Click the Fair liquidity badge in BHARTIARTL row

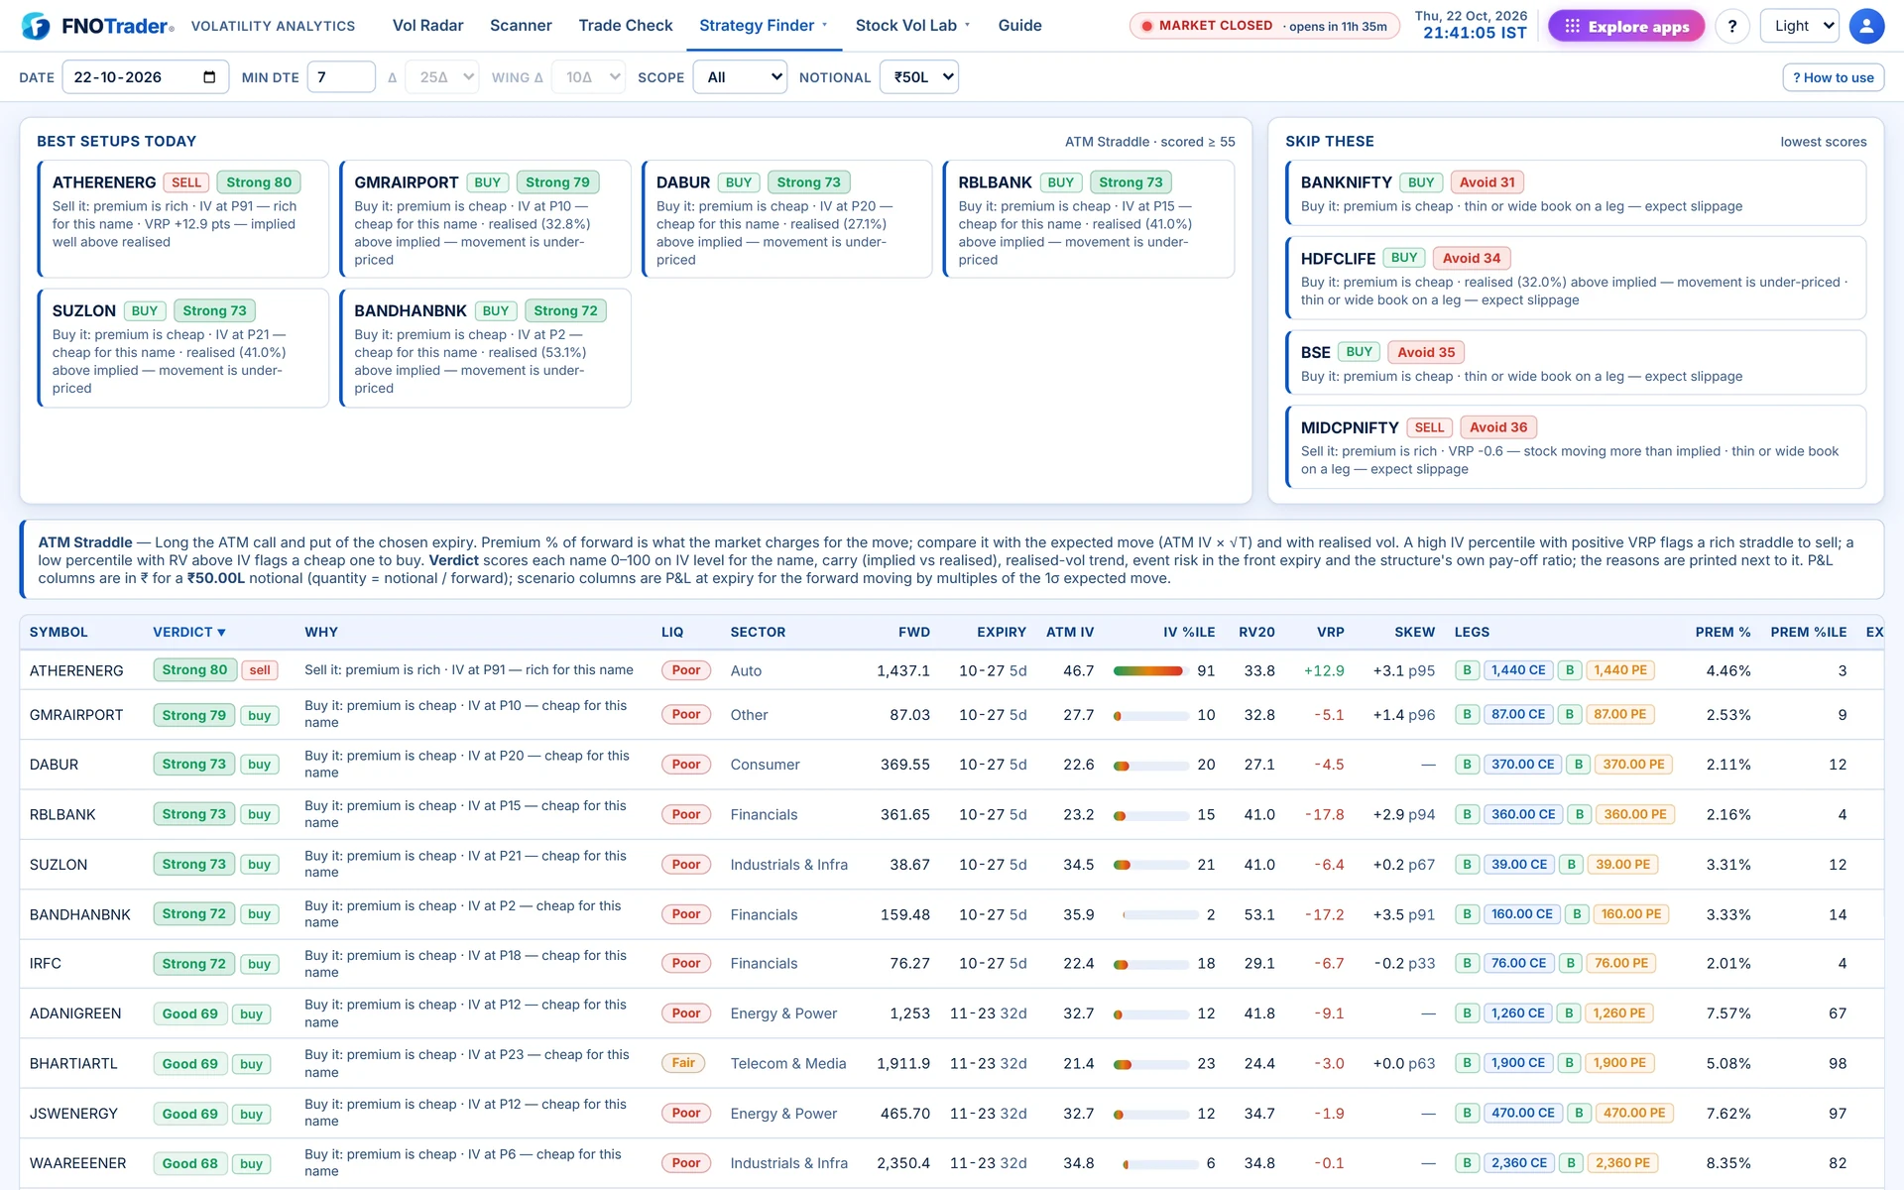tap(683, 1063)
